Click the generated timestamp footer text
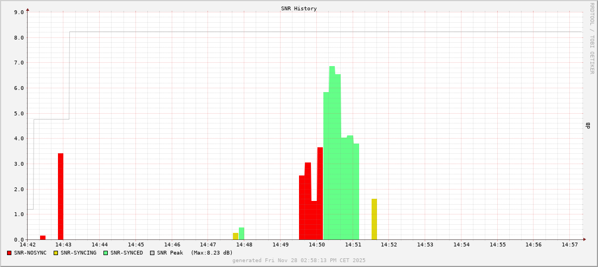 point(299,261)
